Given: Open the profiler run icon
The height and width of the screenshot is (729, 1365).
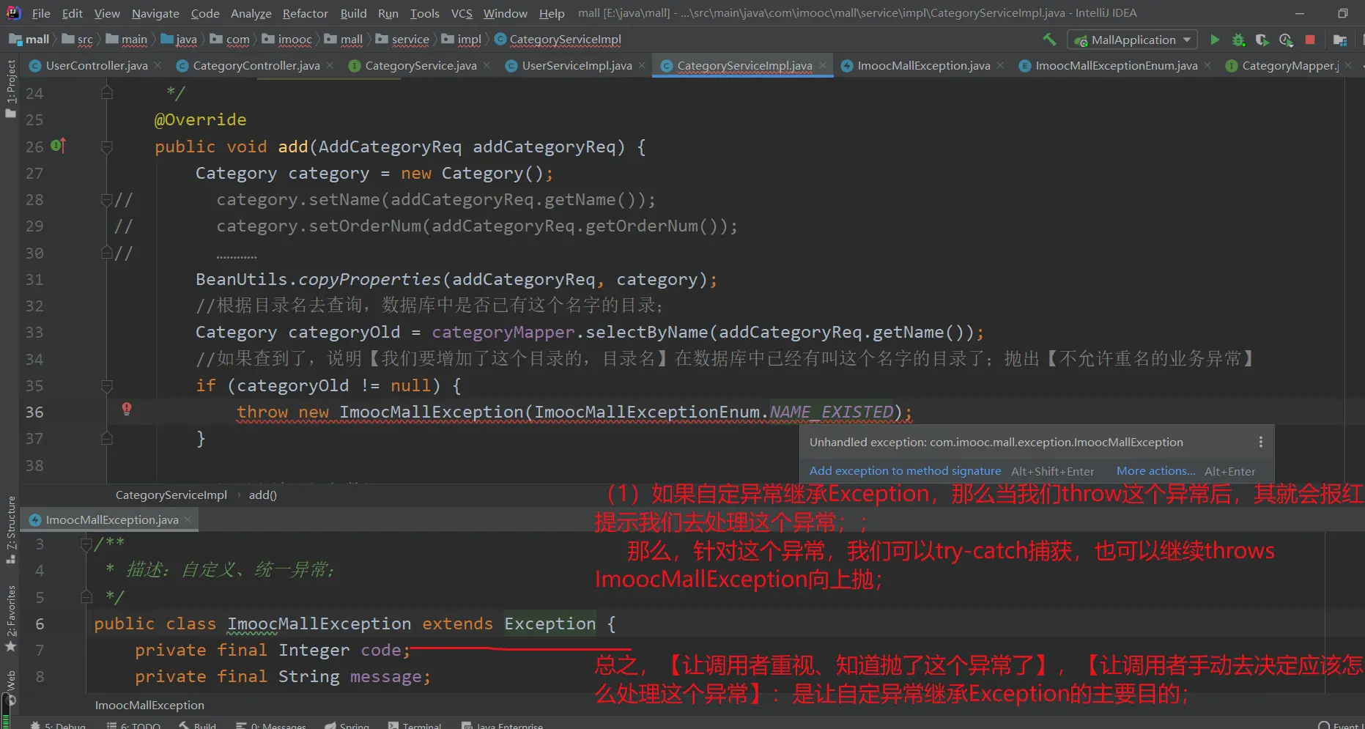Looking at the screenshot, I should pyautogui.click(x=1286, y=40).
